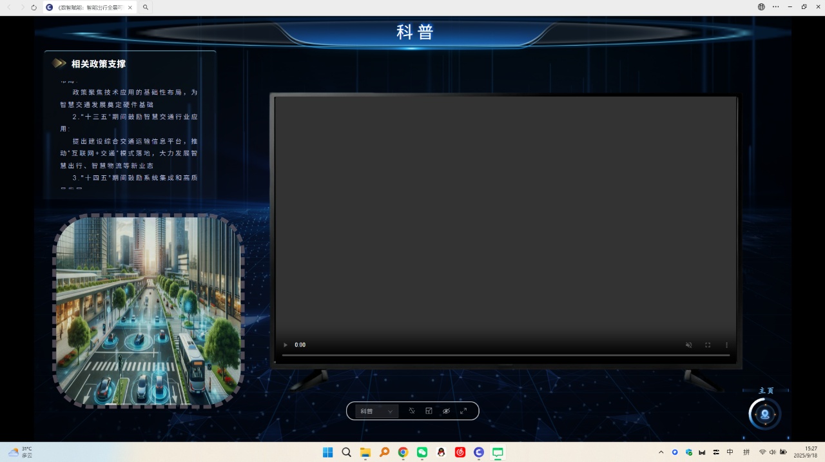This screenshot has width=825, height=462.
Task: Click the smart city street image
Action: (x=148, y=311)
